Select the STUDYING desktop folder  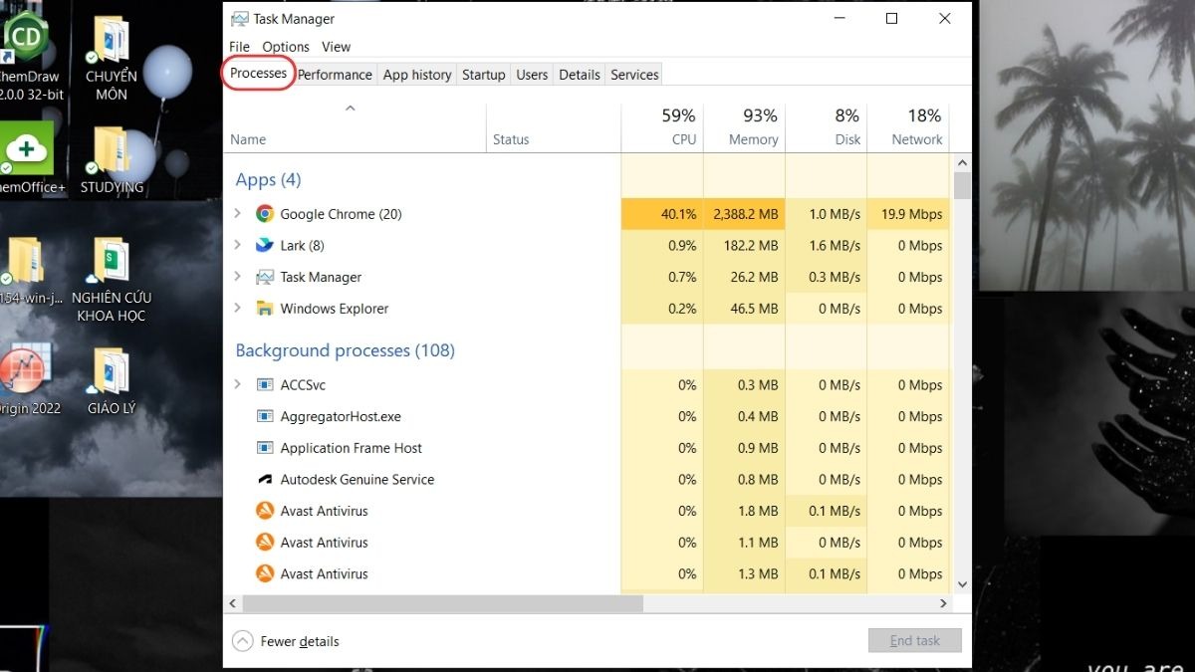point(112,159)
